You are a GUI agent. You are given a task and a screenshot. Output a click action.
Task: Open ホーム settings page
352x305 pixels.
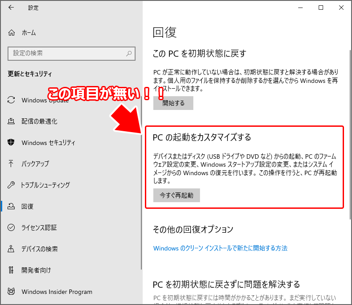(28, 33)
